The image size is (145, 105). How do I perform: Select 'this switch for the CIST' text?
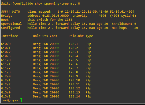[50, 20]
